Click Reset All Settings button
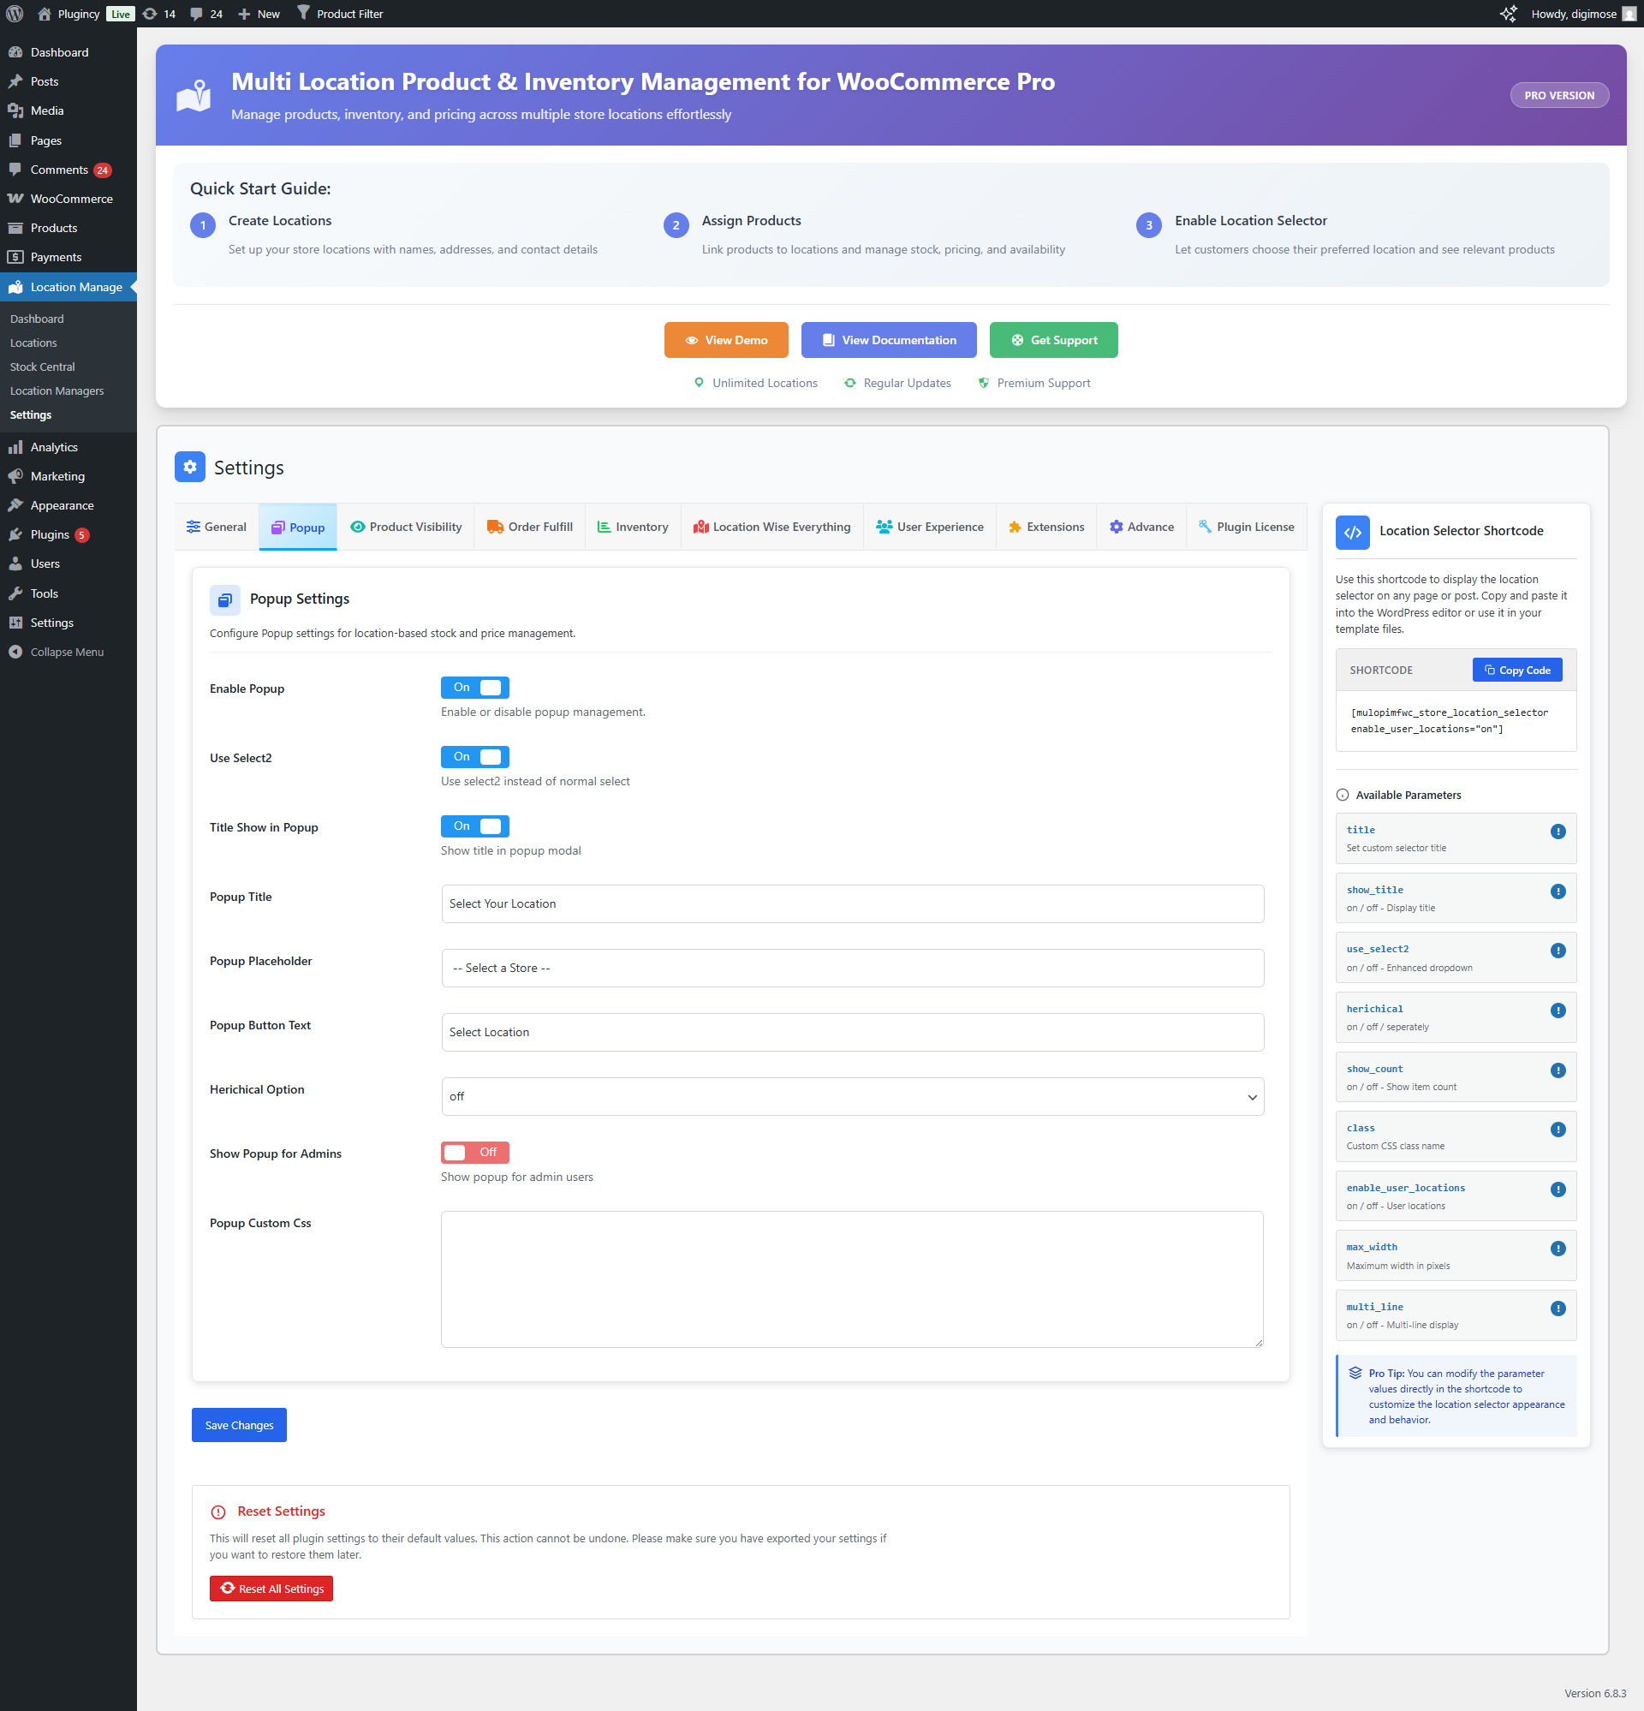 coord(271,1588)
